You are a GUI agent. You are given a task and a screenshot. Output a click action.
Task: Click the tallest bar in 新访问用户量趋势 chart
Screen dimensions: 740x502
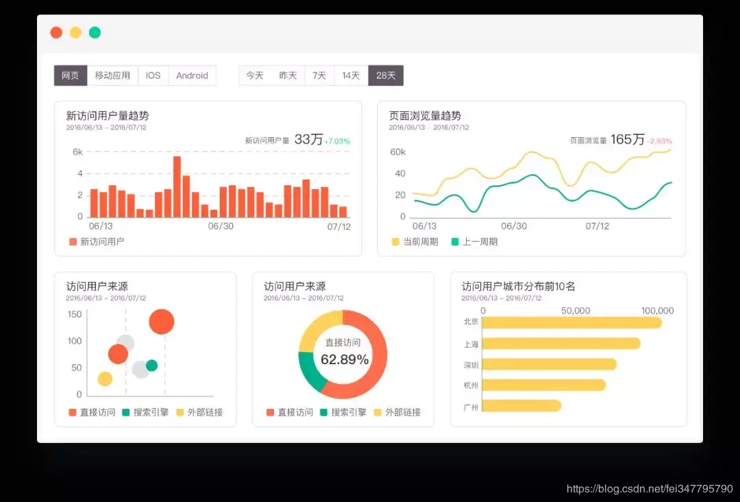(177, 187)
